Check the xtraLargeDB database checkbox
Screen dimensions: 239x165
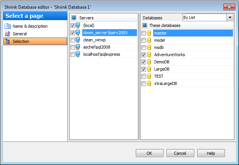click(x=143, y=84)
